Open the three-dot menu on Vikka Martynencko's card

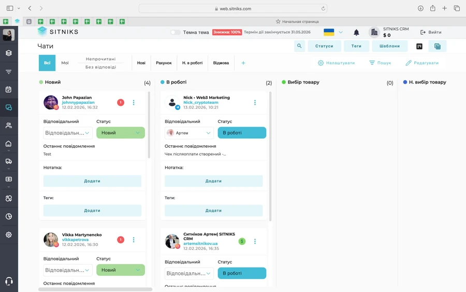134,240
